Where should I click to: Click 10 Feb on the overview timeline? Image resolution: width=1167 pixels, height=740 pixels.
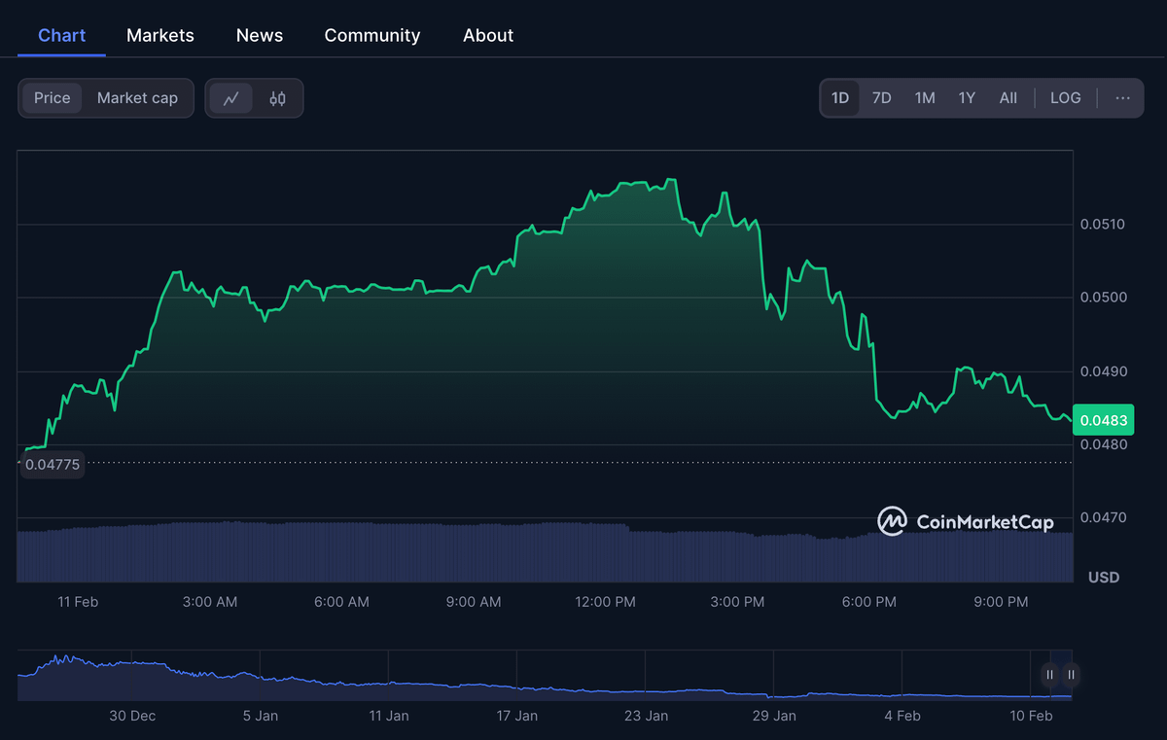point(1031,716)
